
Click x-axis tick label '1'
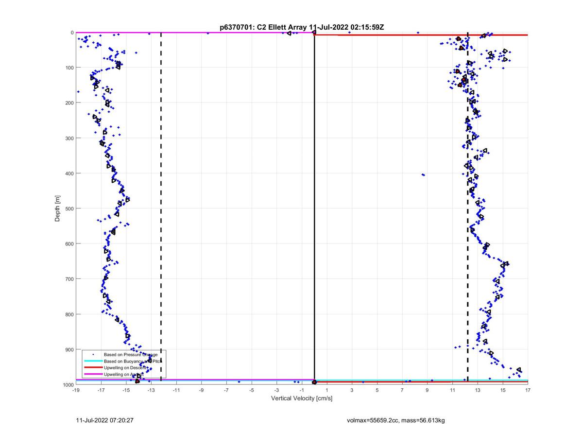coord(327,390)
